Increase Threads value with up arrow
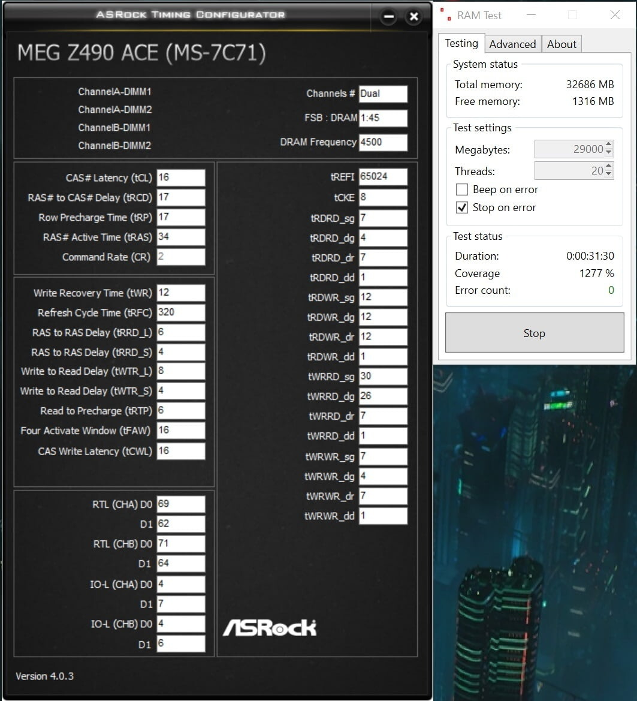 pos(609,166)
